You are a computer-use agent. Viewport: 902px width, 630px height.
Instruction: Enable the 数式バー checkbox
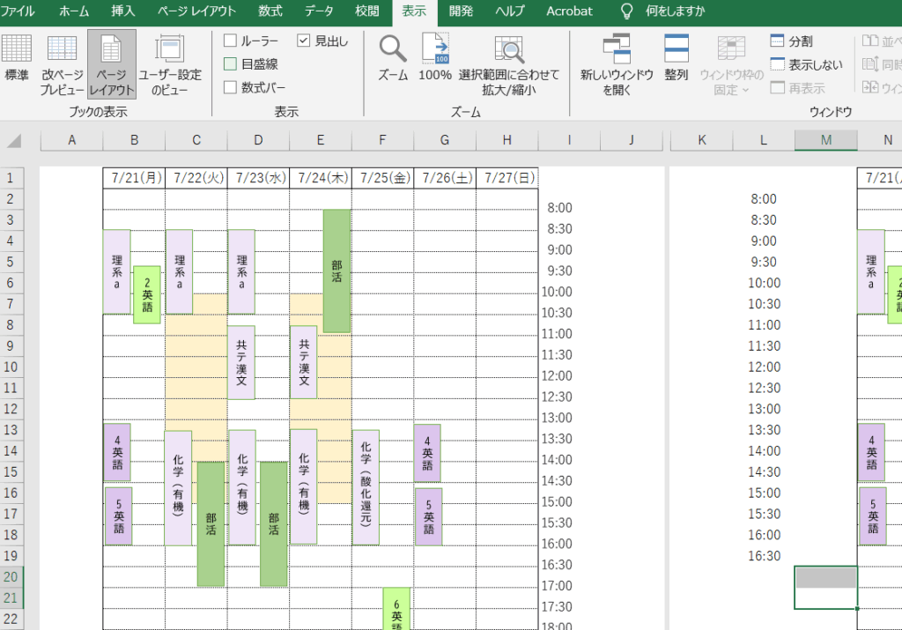click(231, 87)
